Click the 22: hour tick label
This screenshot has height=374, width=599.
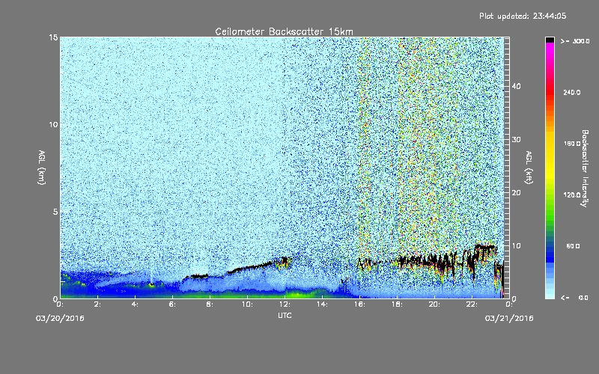tap(472, 304)
